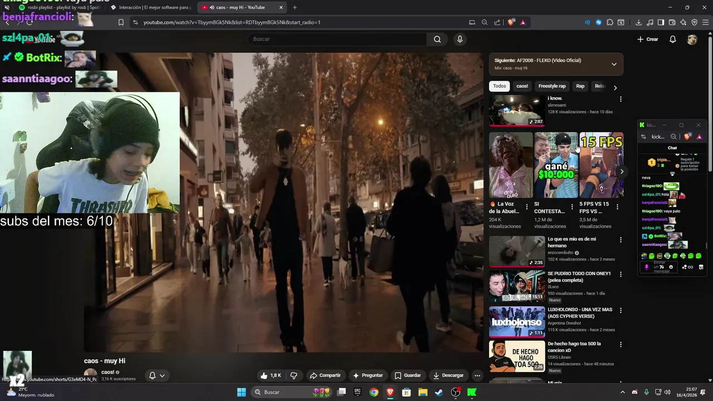713x401 pixels.
Task: Dislike the video with the thumbs-down button
Action: (294, 375)
